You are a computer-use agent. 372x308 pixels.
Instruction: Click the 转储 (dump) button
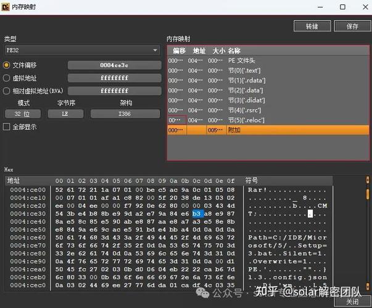[x=312, y=26]
